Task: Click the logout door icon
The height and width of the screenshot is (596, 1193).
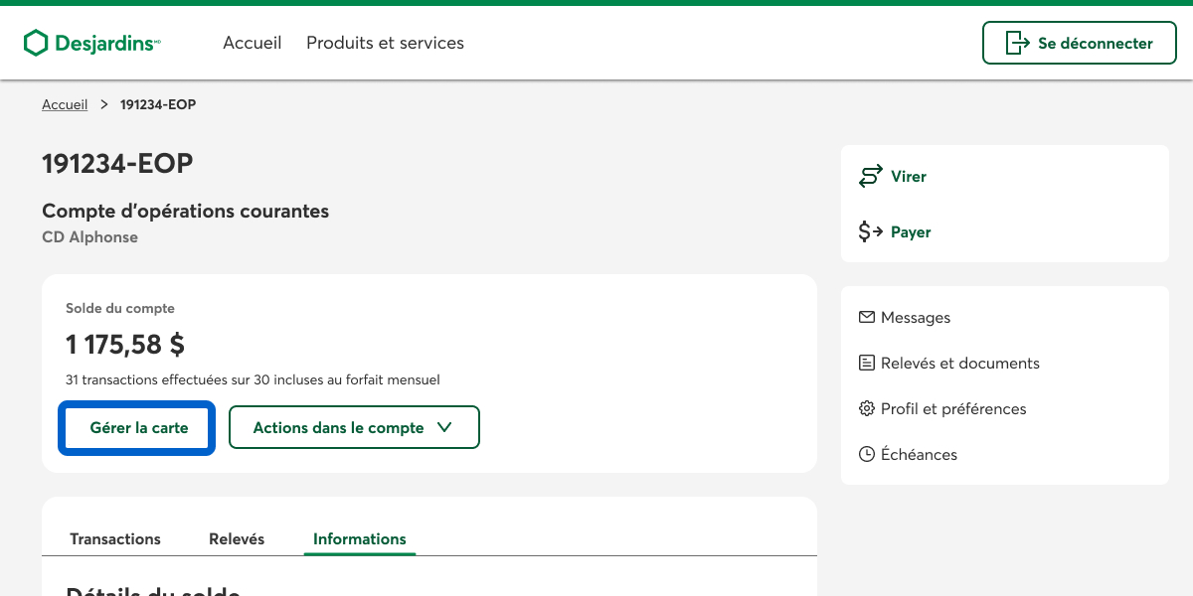Action: click(1017, 43)
